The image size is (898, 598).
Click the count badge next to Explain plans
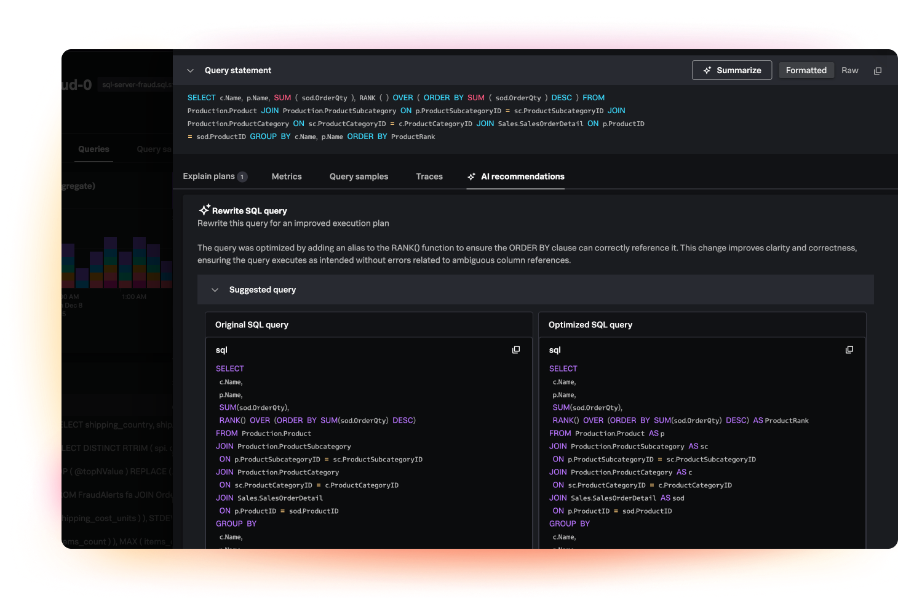point(242,177)
